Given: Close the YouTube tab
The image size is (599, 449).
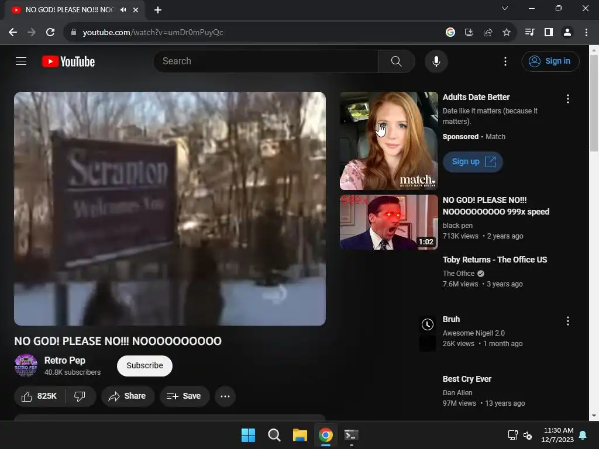Looking at the screenshot, I should point(136,10).
